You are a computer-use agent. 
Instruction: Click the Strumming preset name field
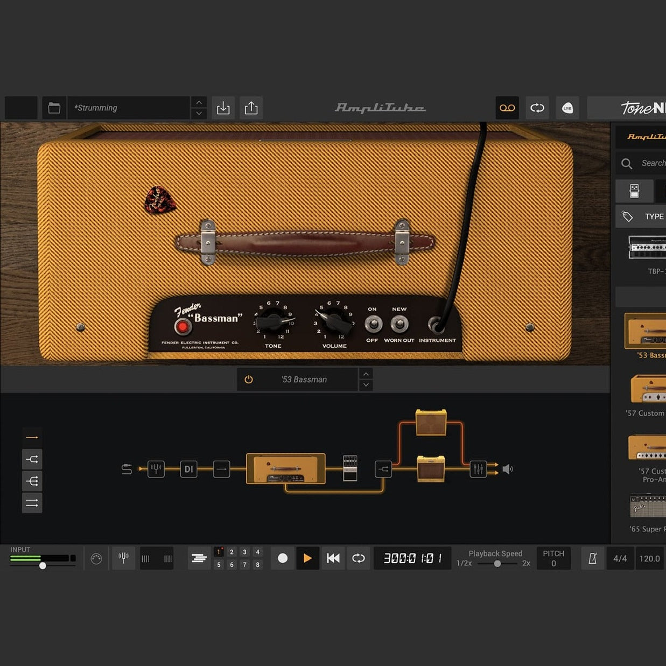click(129, 108)
